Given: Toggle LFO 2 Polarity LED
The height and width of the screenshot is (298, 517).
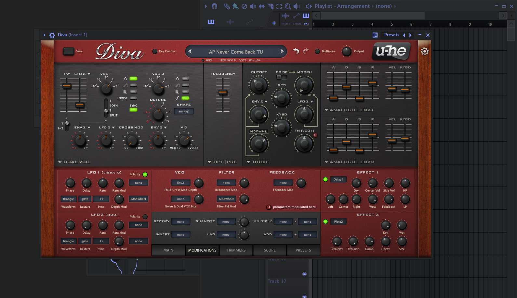Looking at the screenshot, I should (145, 217).
